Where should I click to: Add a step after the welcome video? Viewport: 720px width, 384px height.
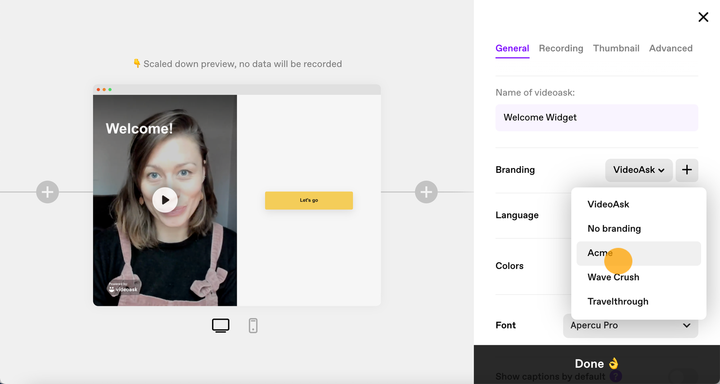(x=426, y=192)
